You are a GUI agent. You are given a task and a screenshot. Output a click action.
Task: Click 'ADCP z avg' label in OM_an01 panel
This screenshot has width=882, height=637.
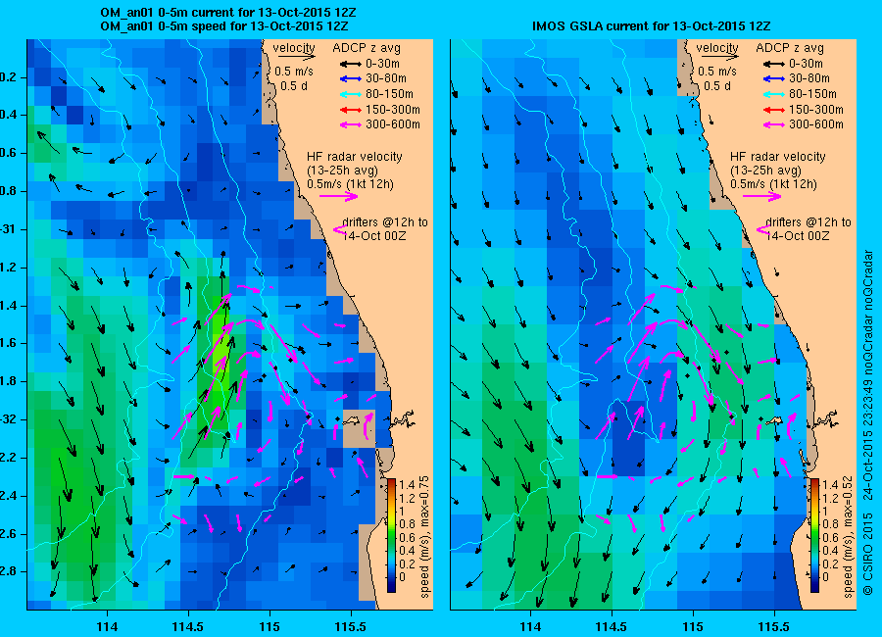tap(367, 48)
